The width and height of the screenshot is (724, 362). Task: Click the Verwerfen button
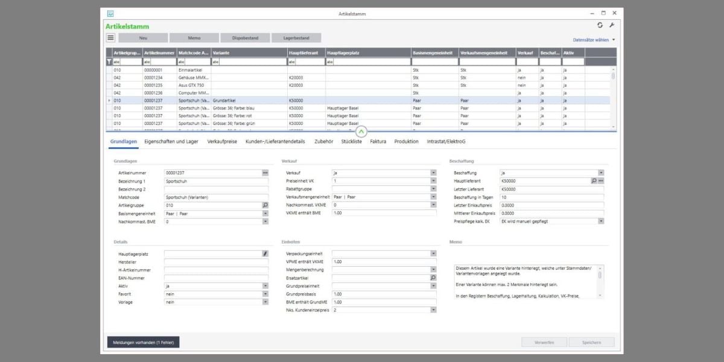pyautogui.click(x=544, y=342)
